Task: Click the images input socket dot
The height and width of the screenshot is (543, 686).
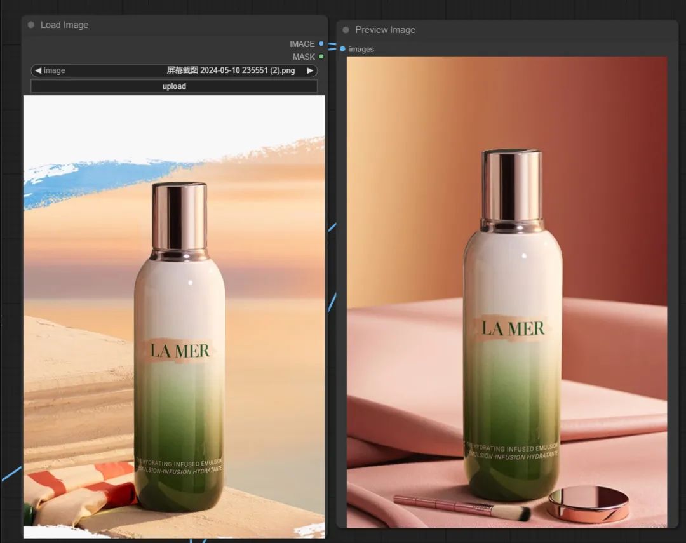Action: tap(342, 48)
